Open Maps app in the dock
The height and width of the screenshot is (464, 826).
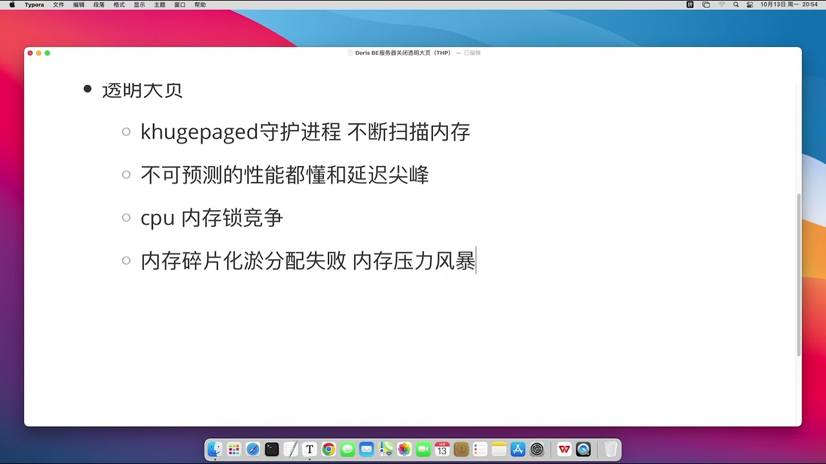click(386, 449)
